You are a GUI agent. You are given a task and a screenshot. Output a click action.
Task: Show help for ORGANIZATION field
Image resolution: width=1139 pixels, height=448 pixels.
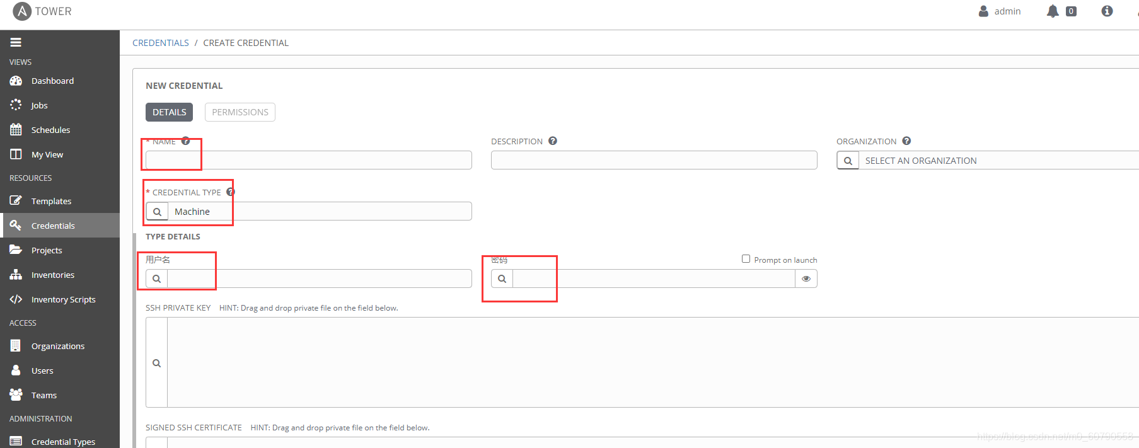(x=906, y=141)
